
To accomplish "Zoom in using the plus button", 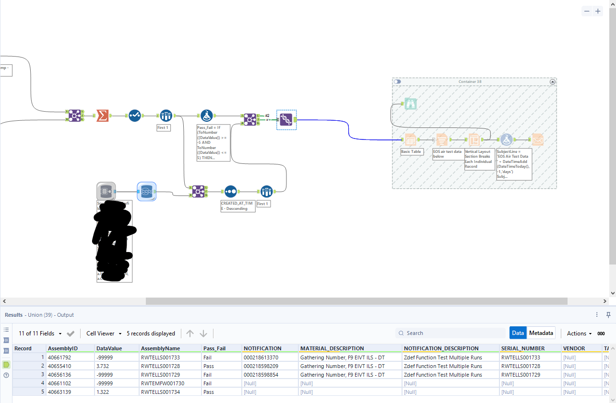I will (x=598, y=11).
